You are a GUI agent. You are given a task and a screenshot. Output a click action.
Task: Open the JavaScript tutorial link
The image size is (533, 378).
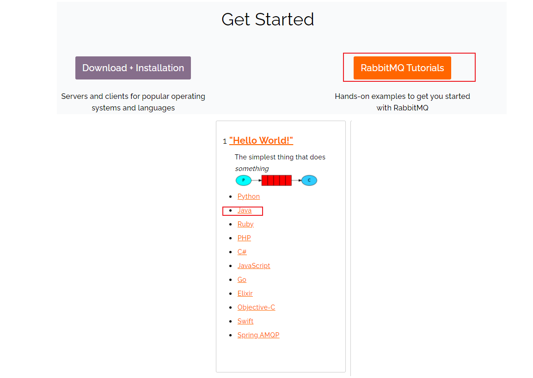tap(254, 266)
